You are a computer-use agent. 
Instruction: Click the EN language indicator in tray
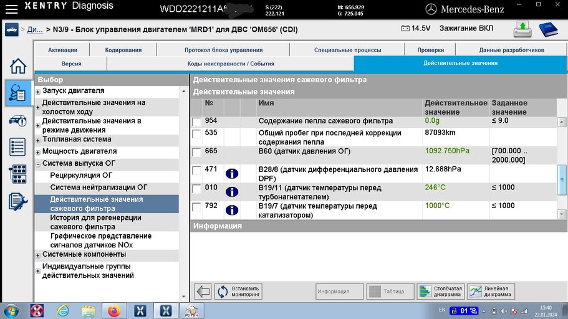tap(442, 310)
